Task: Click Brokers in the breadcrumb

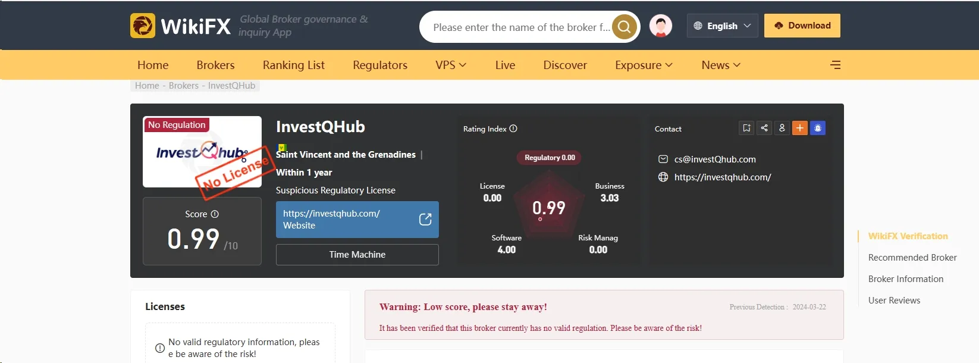Action: click(x=184, y=86)
